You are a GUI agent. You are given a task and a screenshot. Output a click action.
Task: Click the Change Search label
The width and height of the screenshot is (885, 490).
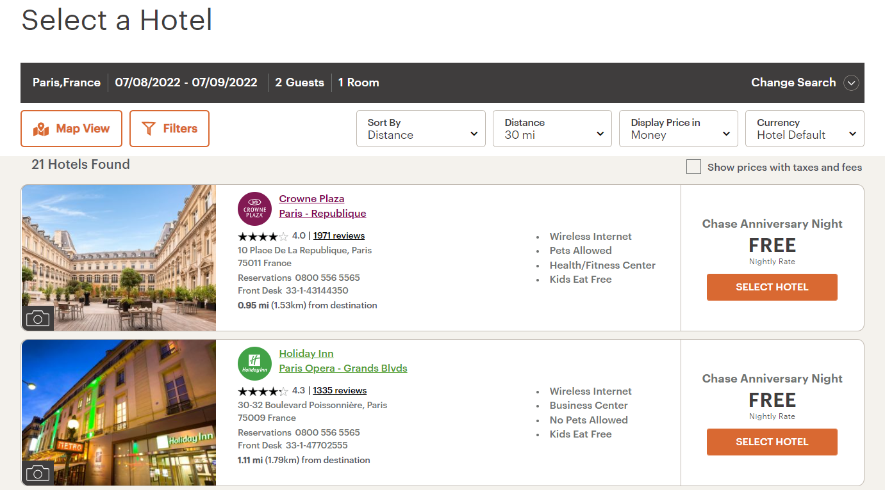tap(793, 83)
